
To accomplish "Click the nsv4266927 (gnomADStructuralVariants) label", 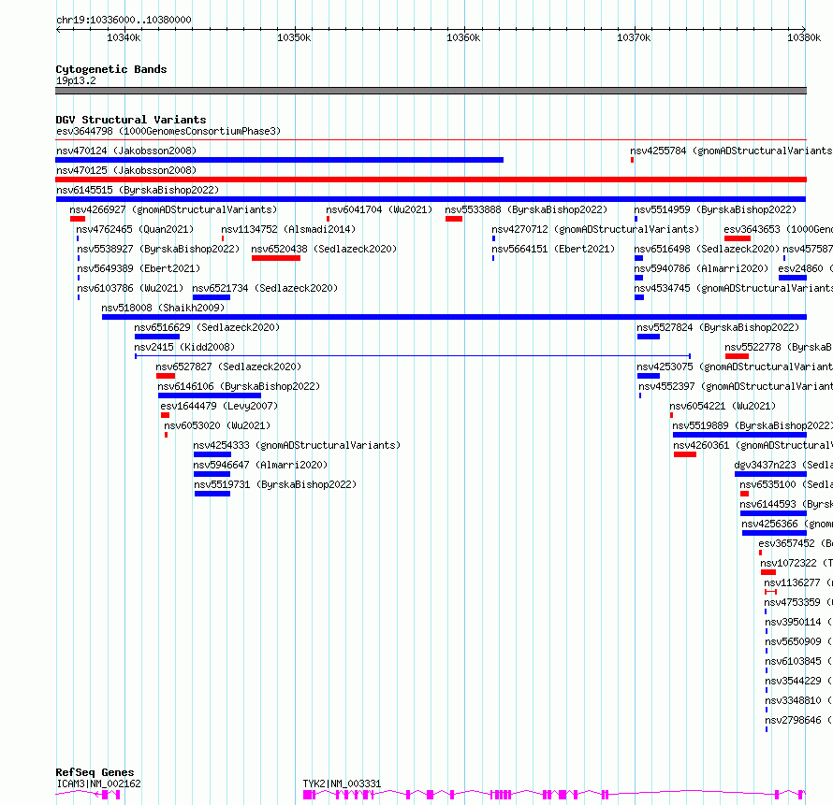I will (x=173, y=209).
